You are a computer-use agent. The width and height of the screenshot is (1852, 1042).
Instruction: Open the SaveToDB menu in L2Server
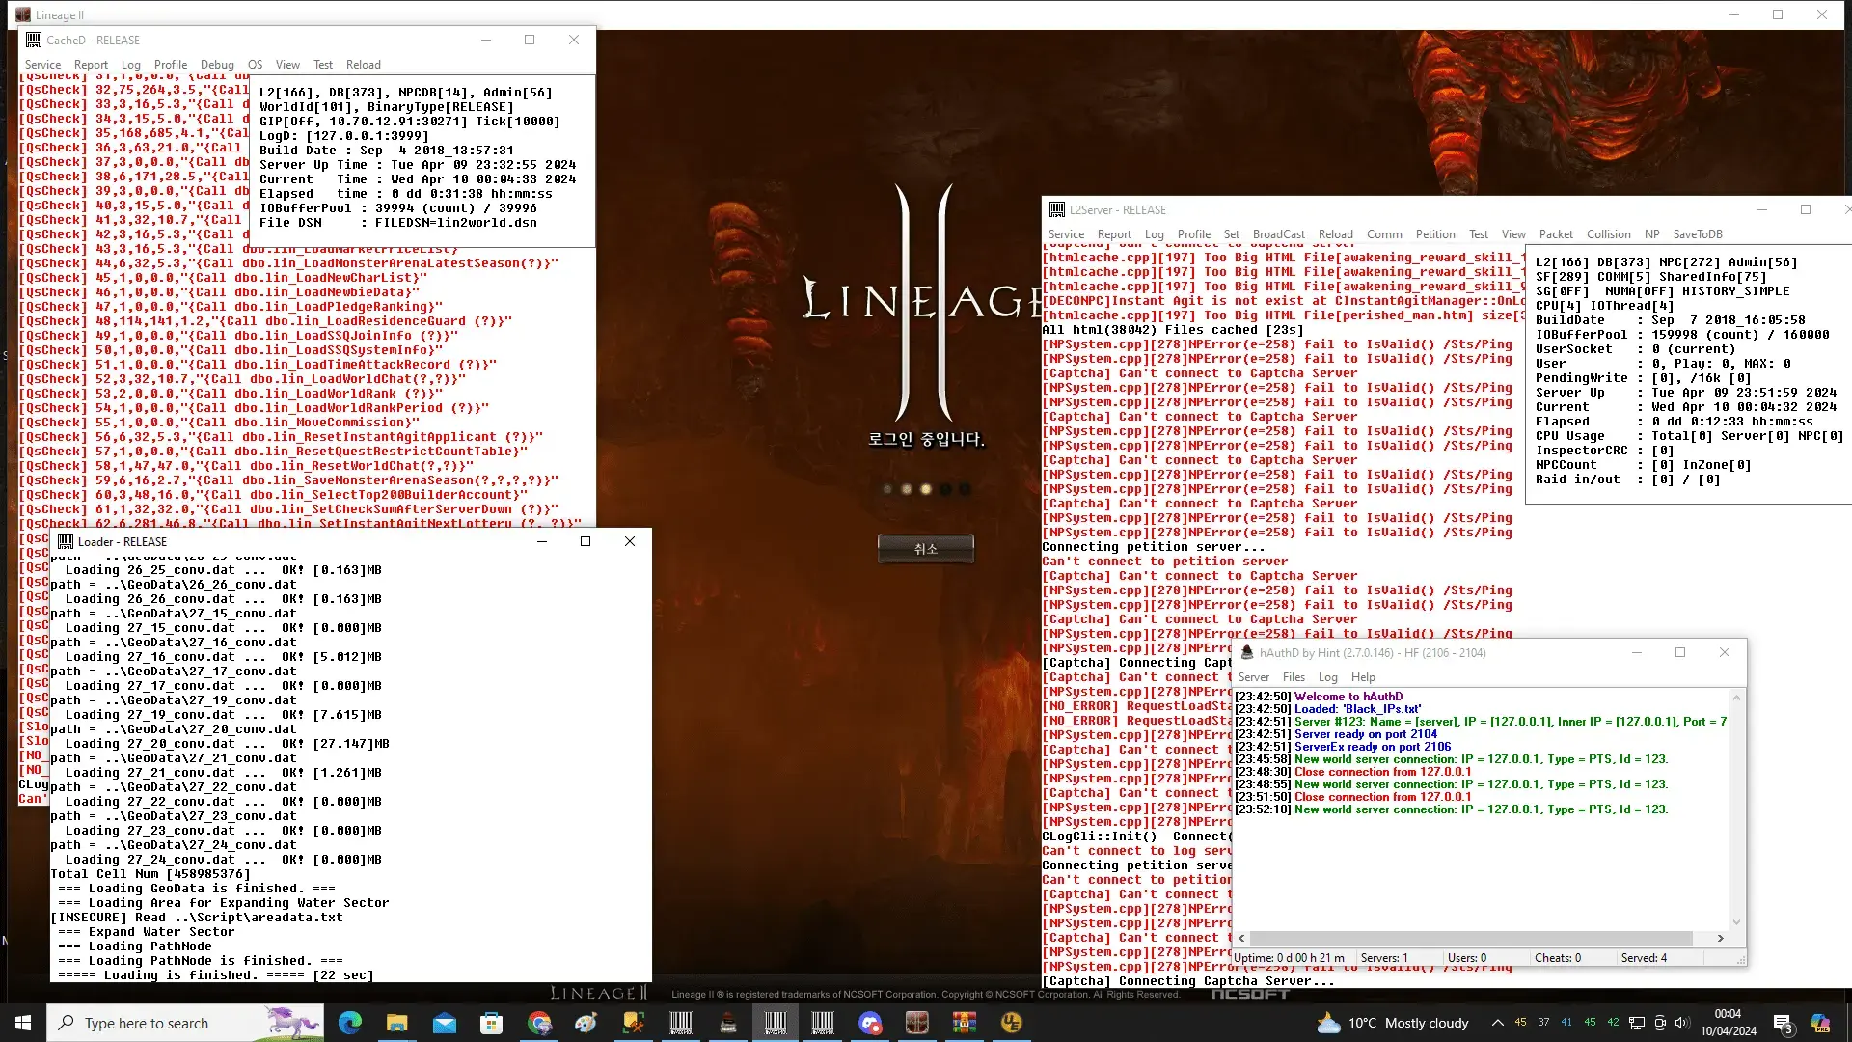coord(1698,234)
